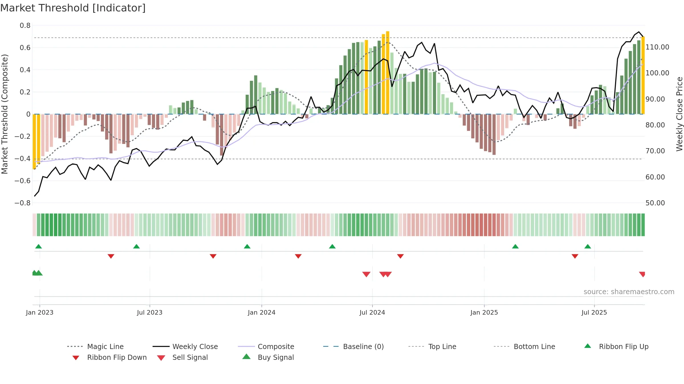The width and height of the screenshot is (684, 384).
Task: Click the −0.8 left axis tick
Action: (23, 203)
